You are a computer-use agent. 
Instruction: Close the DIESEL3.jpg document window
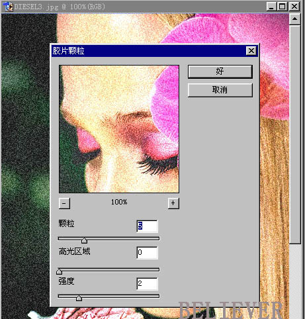294,7
